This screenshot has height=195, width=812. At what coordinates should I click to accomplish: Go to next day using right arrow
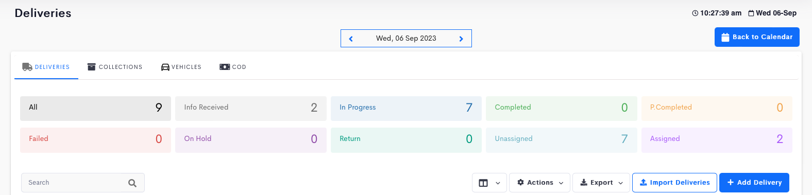[x=461, y=39]
